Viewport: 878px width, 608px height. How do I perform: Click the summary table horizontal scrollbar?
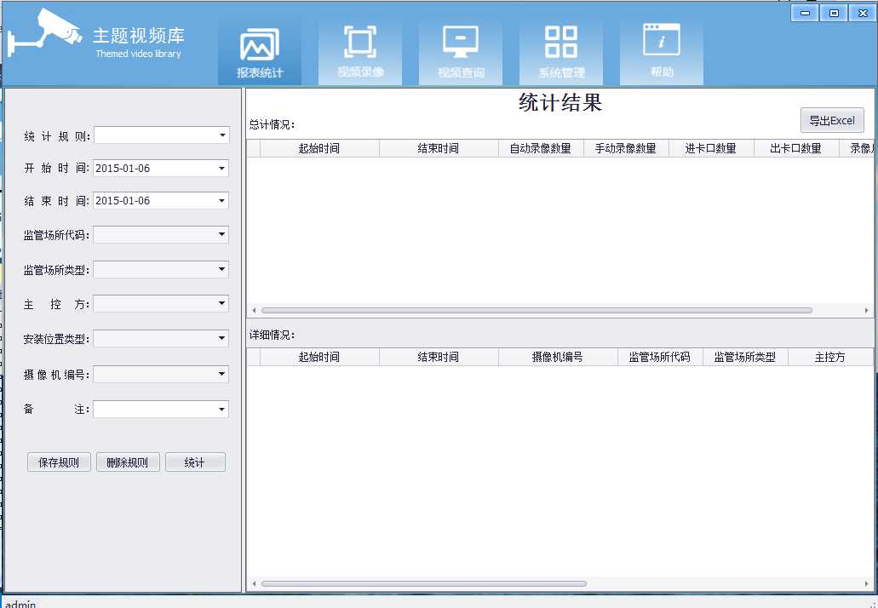pyautogui.click(x=537, y=310)
